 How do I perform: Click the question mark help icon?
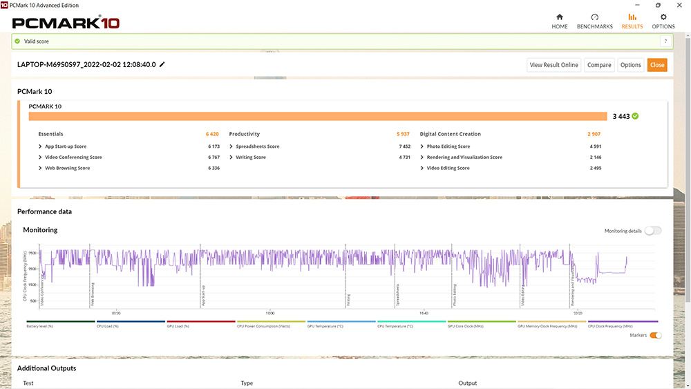point(665,41)
